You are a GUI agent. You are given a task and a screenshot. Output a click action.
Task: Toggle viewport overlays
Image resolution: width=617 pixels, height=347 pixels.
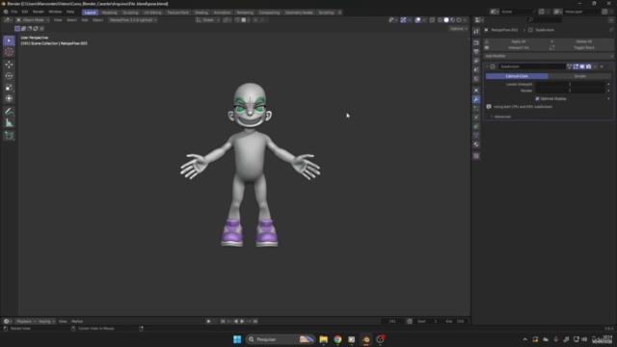click(x=417, y=20)
